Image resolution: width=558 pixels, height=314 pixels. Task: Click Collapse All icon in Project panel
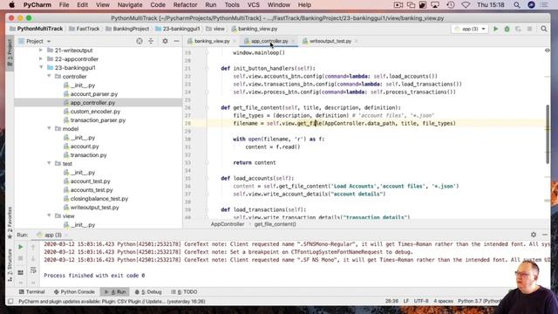[x=151, y=41]
